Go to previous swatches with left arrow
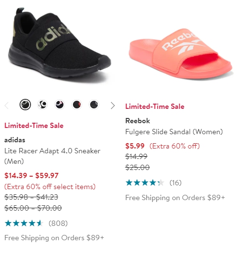The width and height of the screenshot is (238, 255). [x=7, y=106]
